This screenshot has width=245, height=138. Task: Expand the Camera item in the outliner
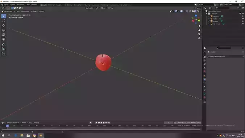click(x=209, y=16)
